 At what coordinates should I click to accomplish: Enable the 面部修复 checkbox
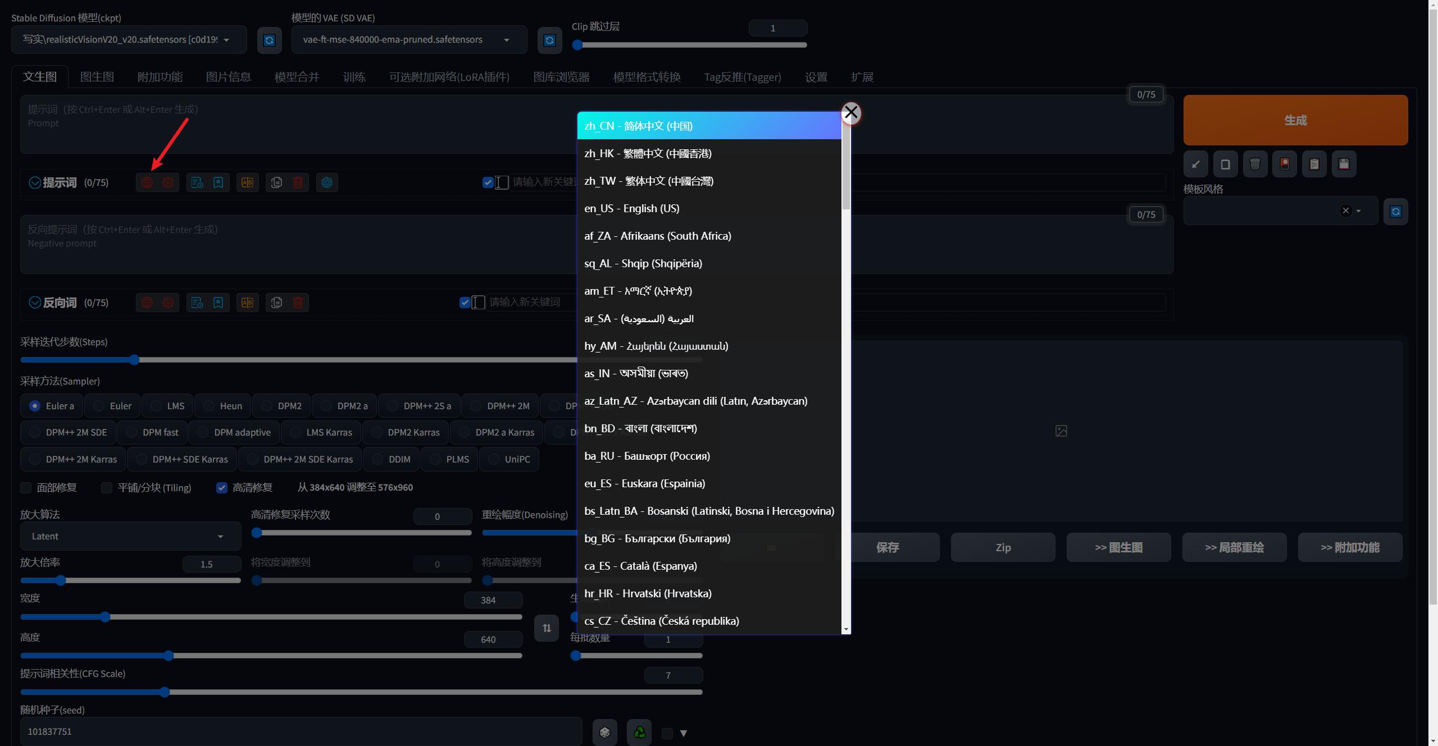tap(26, 487)
